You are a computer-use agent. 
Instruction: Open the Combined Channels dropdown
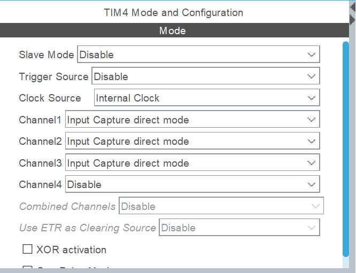pos(221,206)
